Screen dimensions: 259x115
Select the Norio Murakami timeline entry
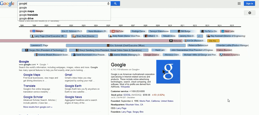click(98, 31)
